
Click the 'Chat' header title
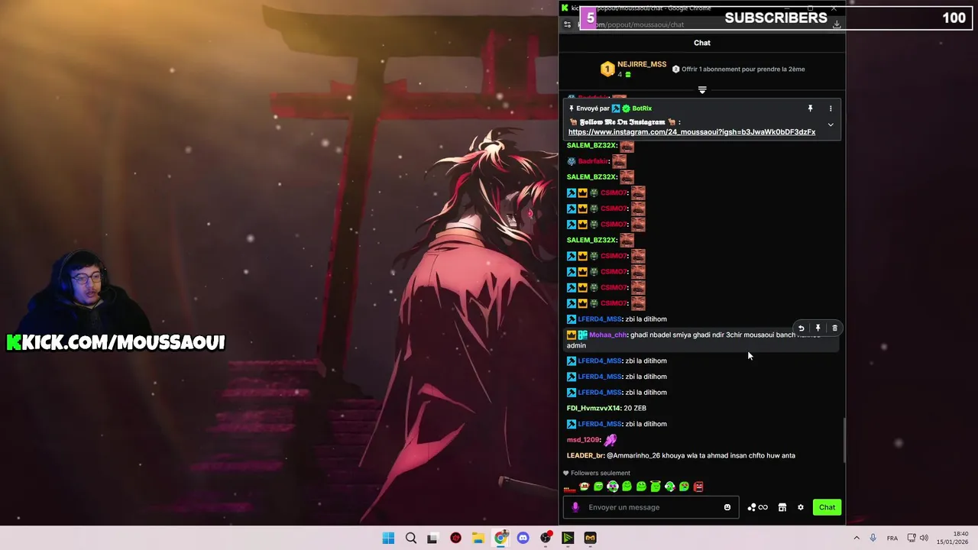[702, 43]
